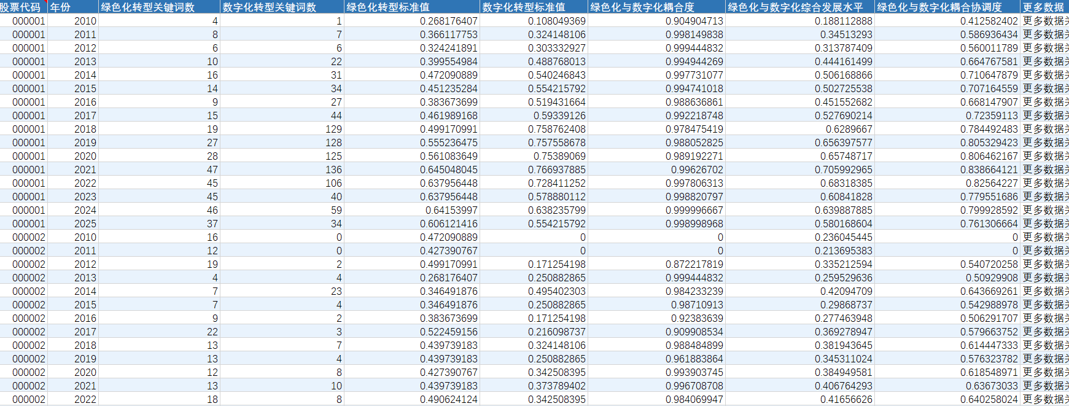This screenshot has width=1069, height=406.
Task: Click on value 0.303332927
Action: click(534, 48)
